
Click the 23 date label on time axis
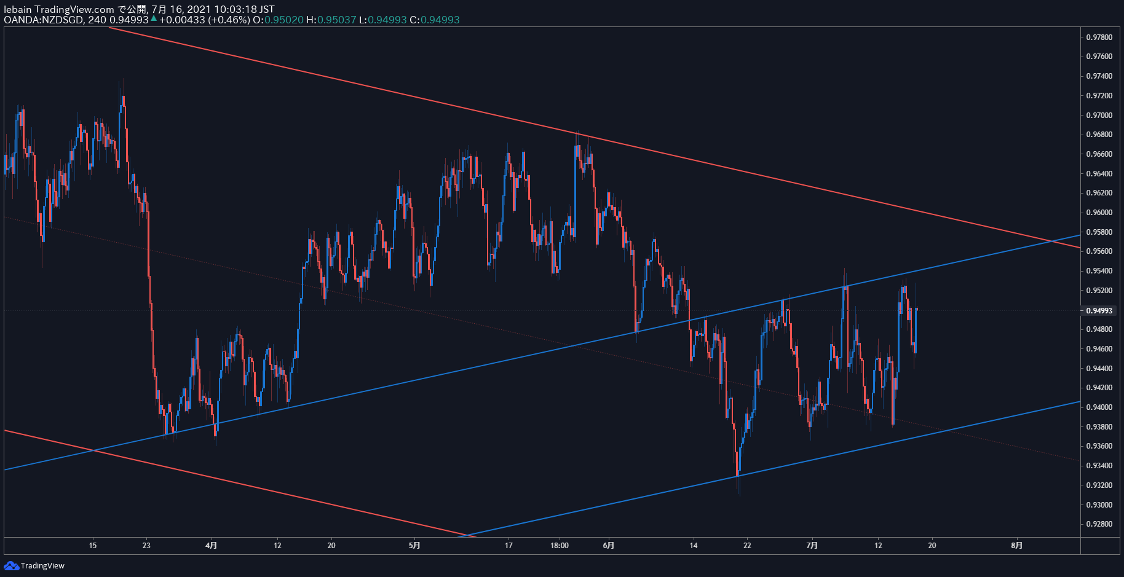click(x=146, y=546)
